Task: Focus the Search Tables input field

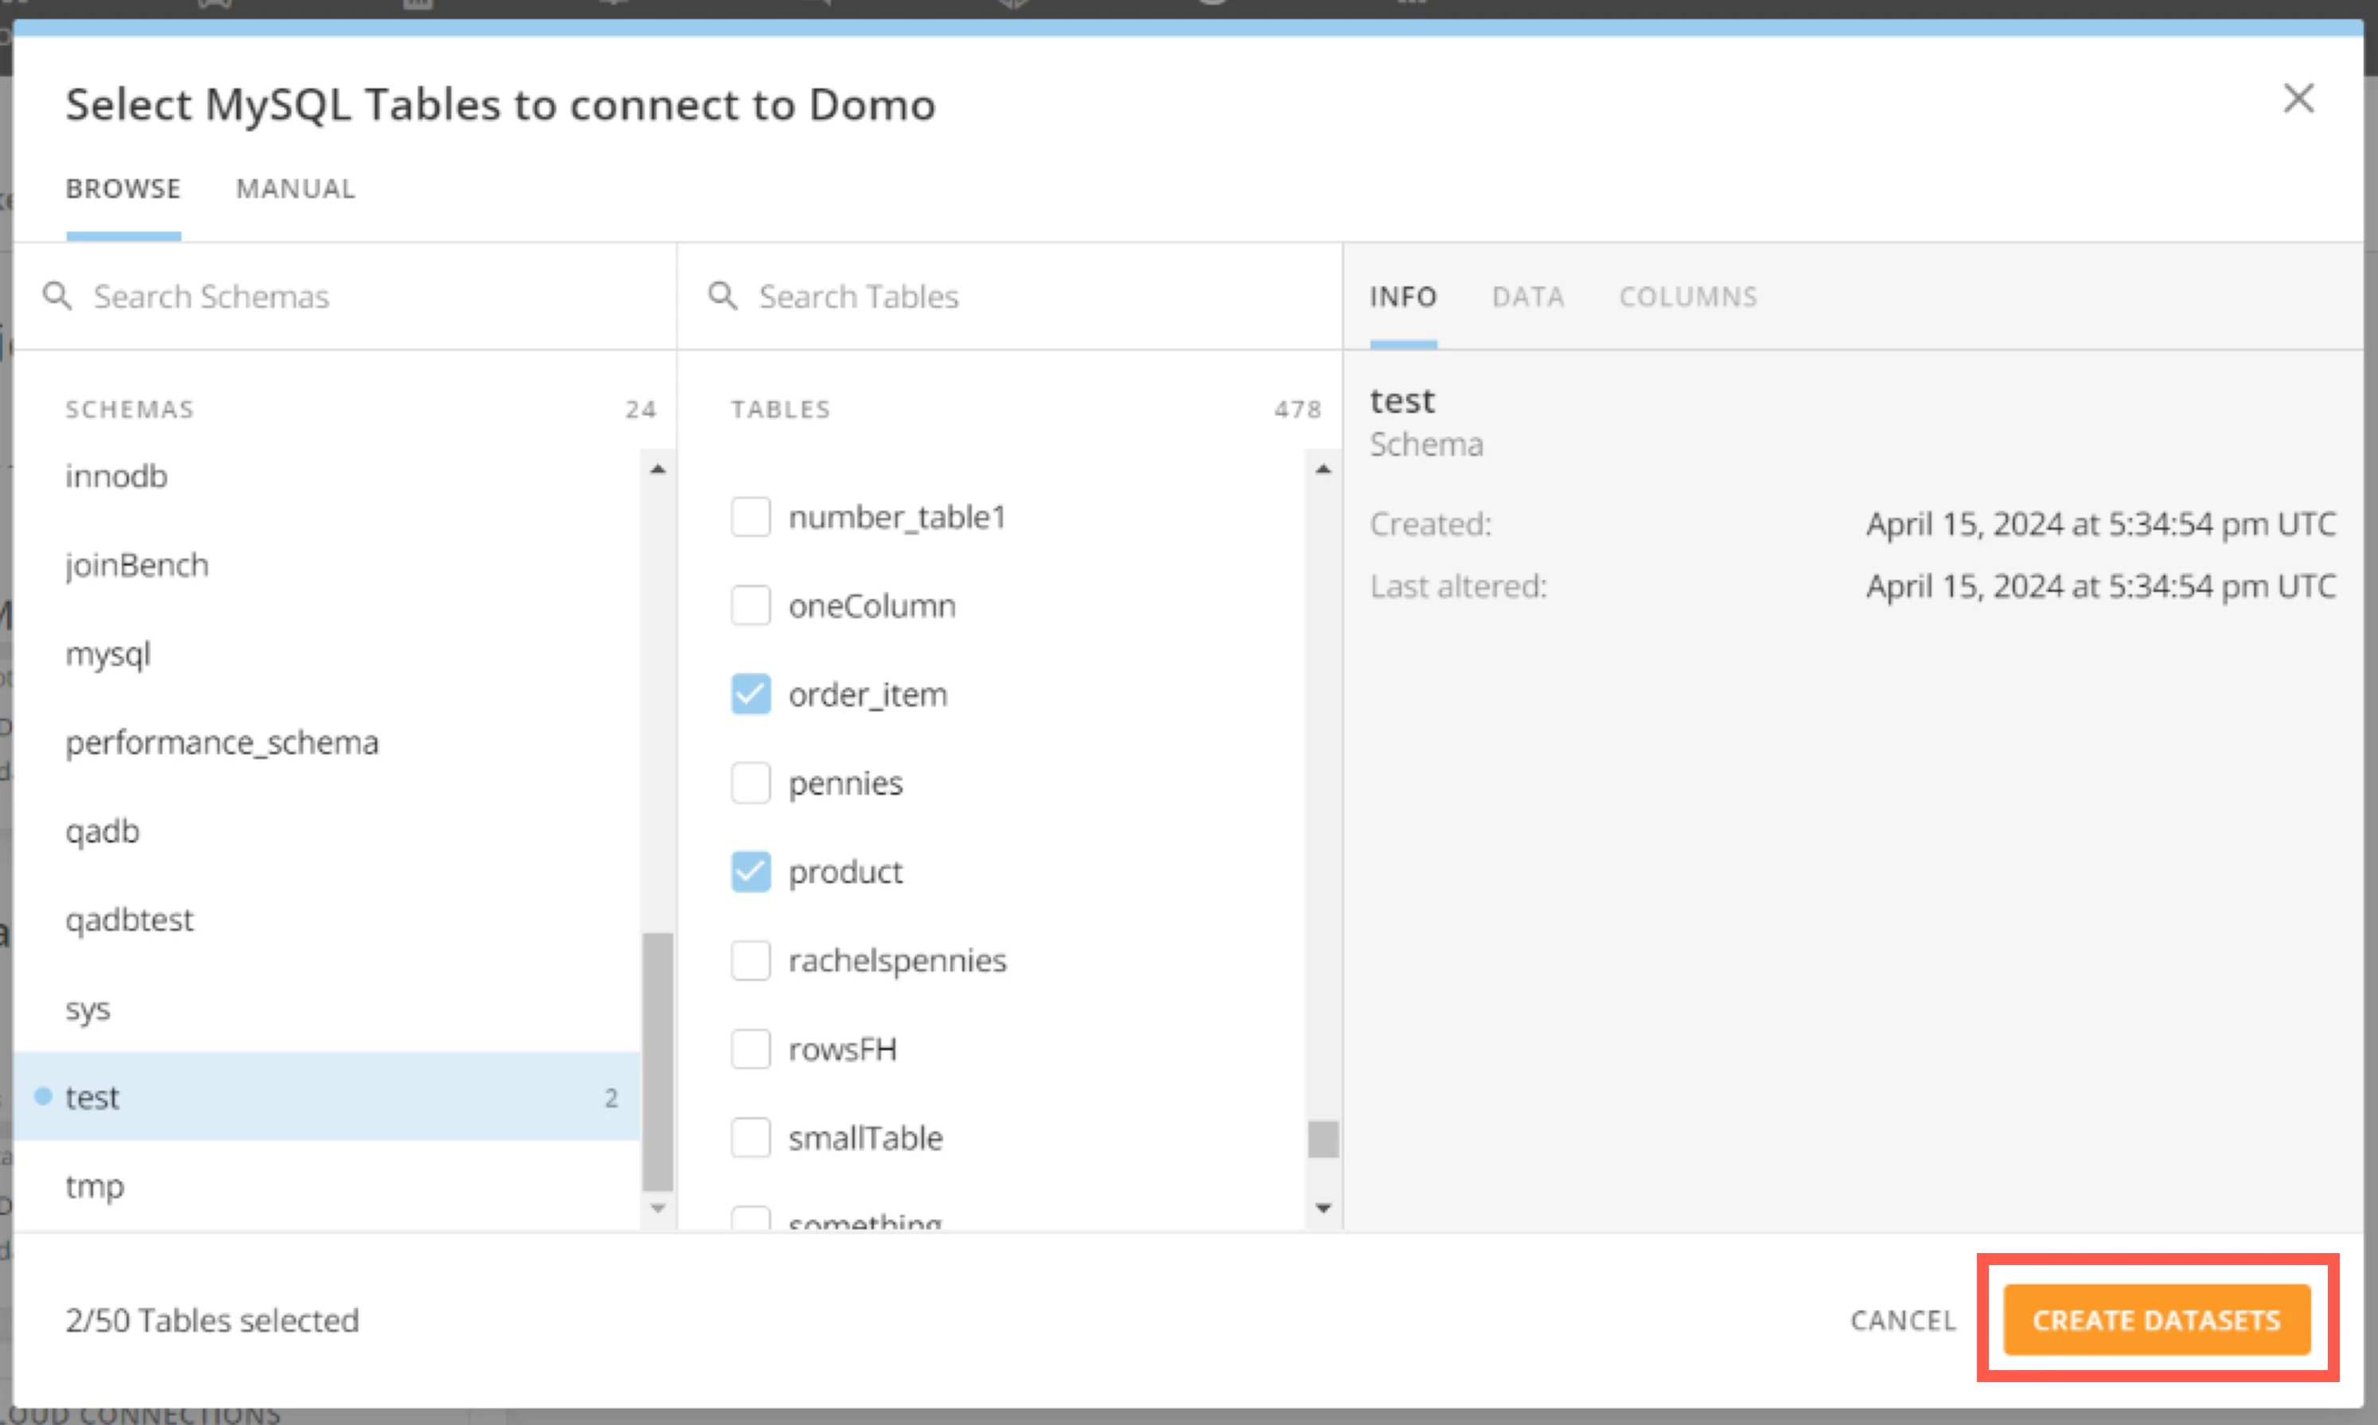Action: [1012, 296]
